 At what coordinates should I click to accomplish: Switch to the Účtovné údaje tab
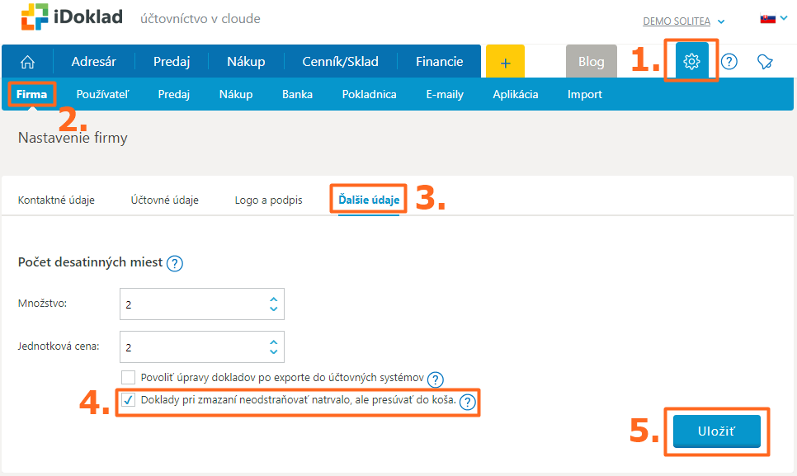[164, 200]
